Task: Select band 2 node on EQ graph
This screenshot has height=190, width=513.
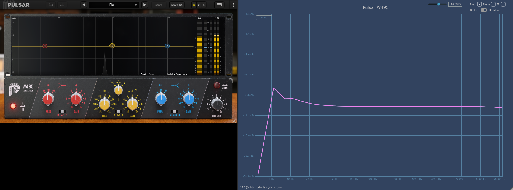Action: (x=112, y=46)
